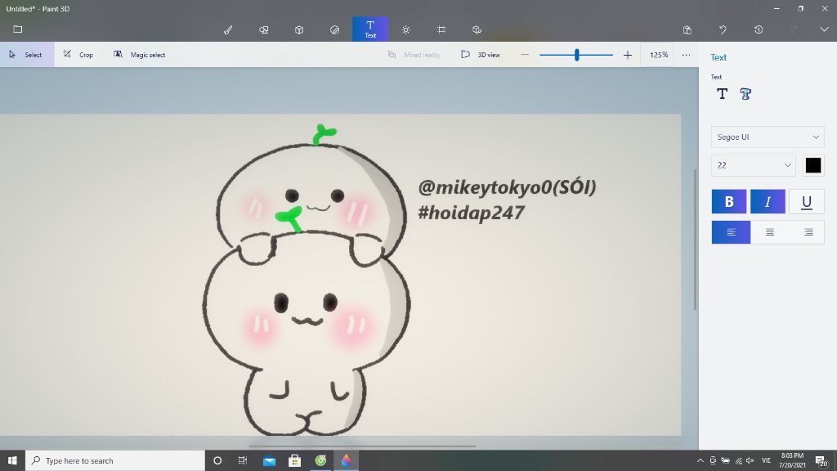Screen dimensions: 837x471
Task: Click the #hoidap247 text on canvas
Action: click(x=471, y=213)
